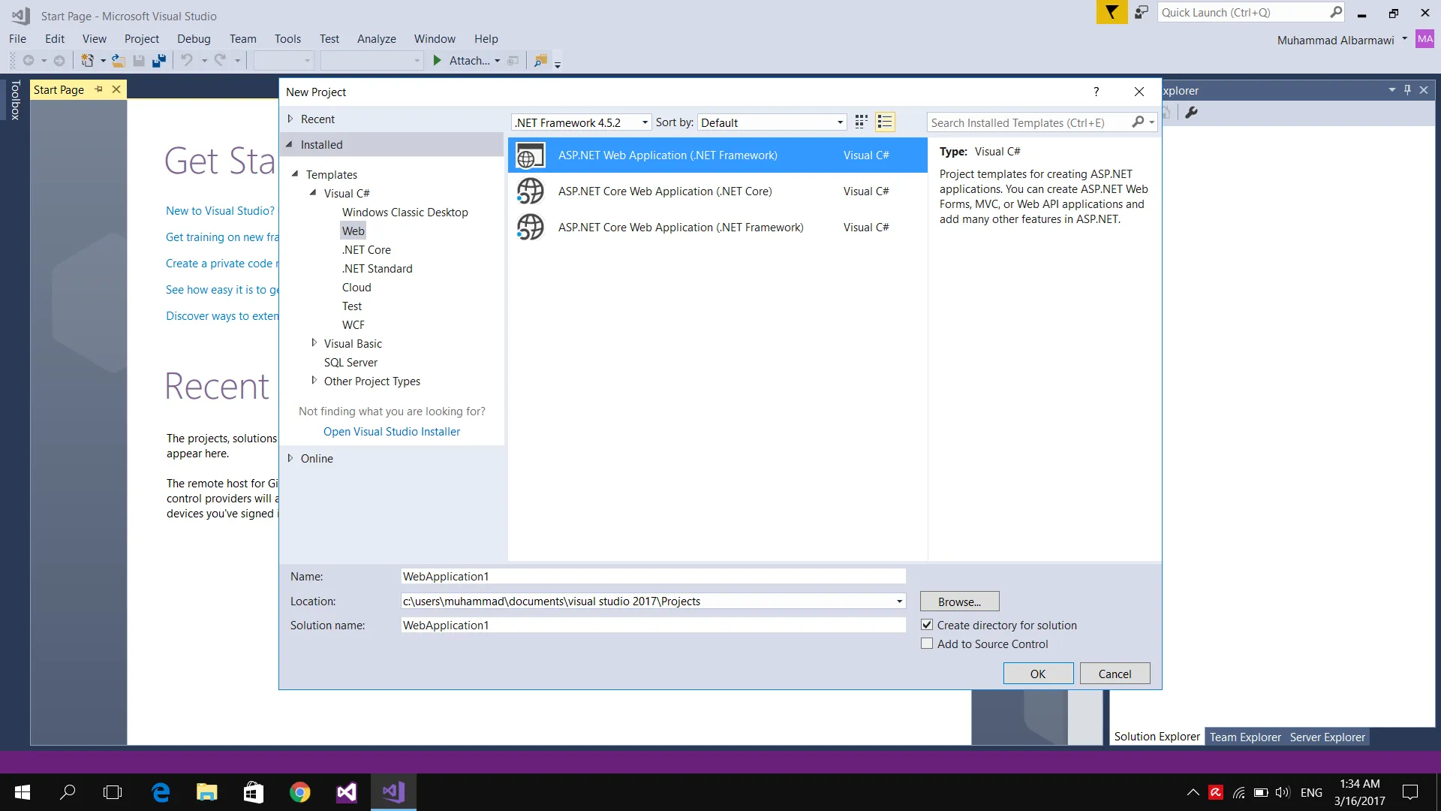The height and width of the screenshot is (811, 1441).
Task: Expand the Online templates section
Action: click(290, 458)
